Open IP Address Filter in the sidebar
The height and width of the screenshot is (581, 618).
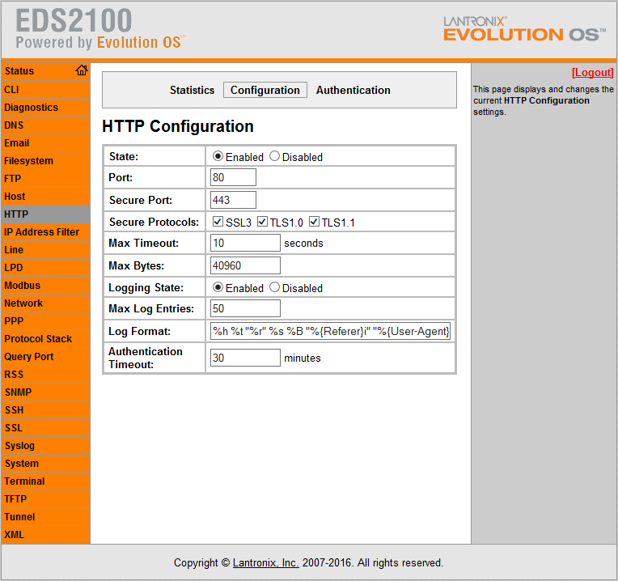click(46, 231)
